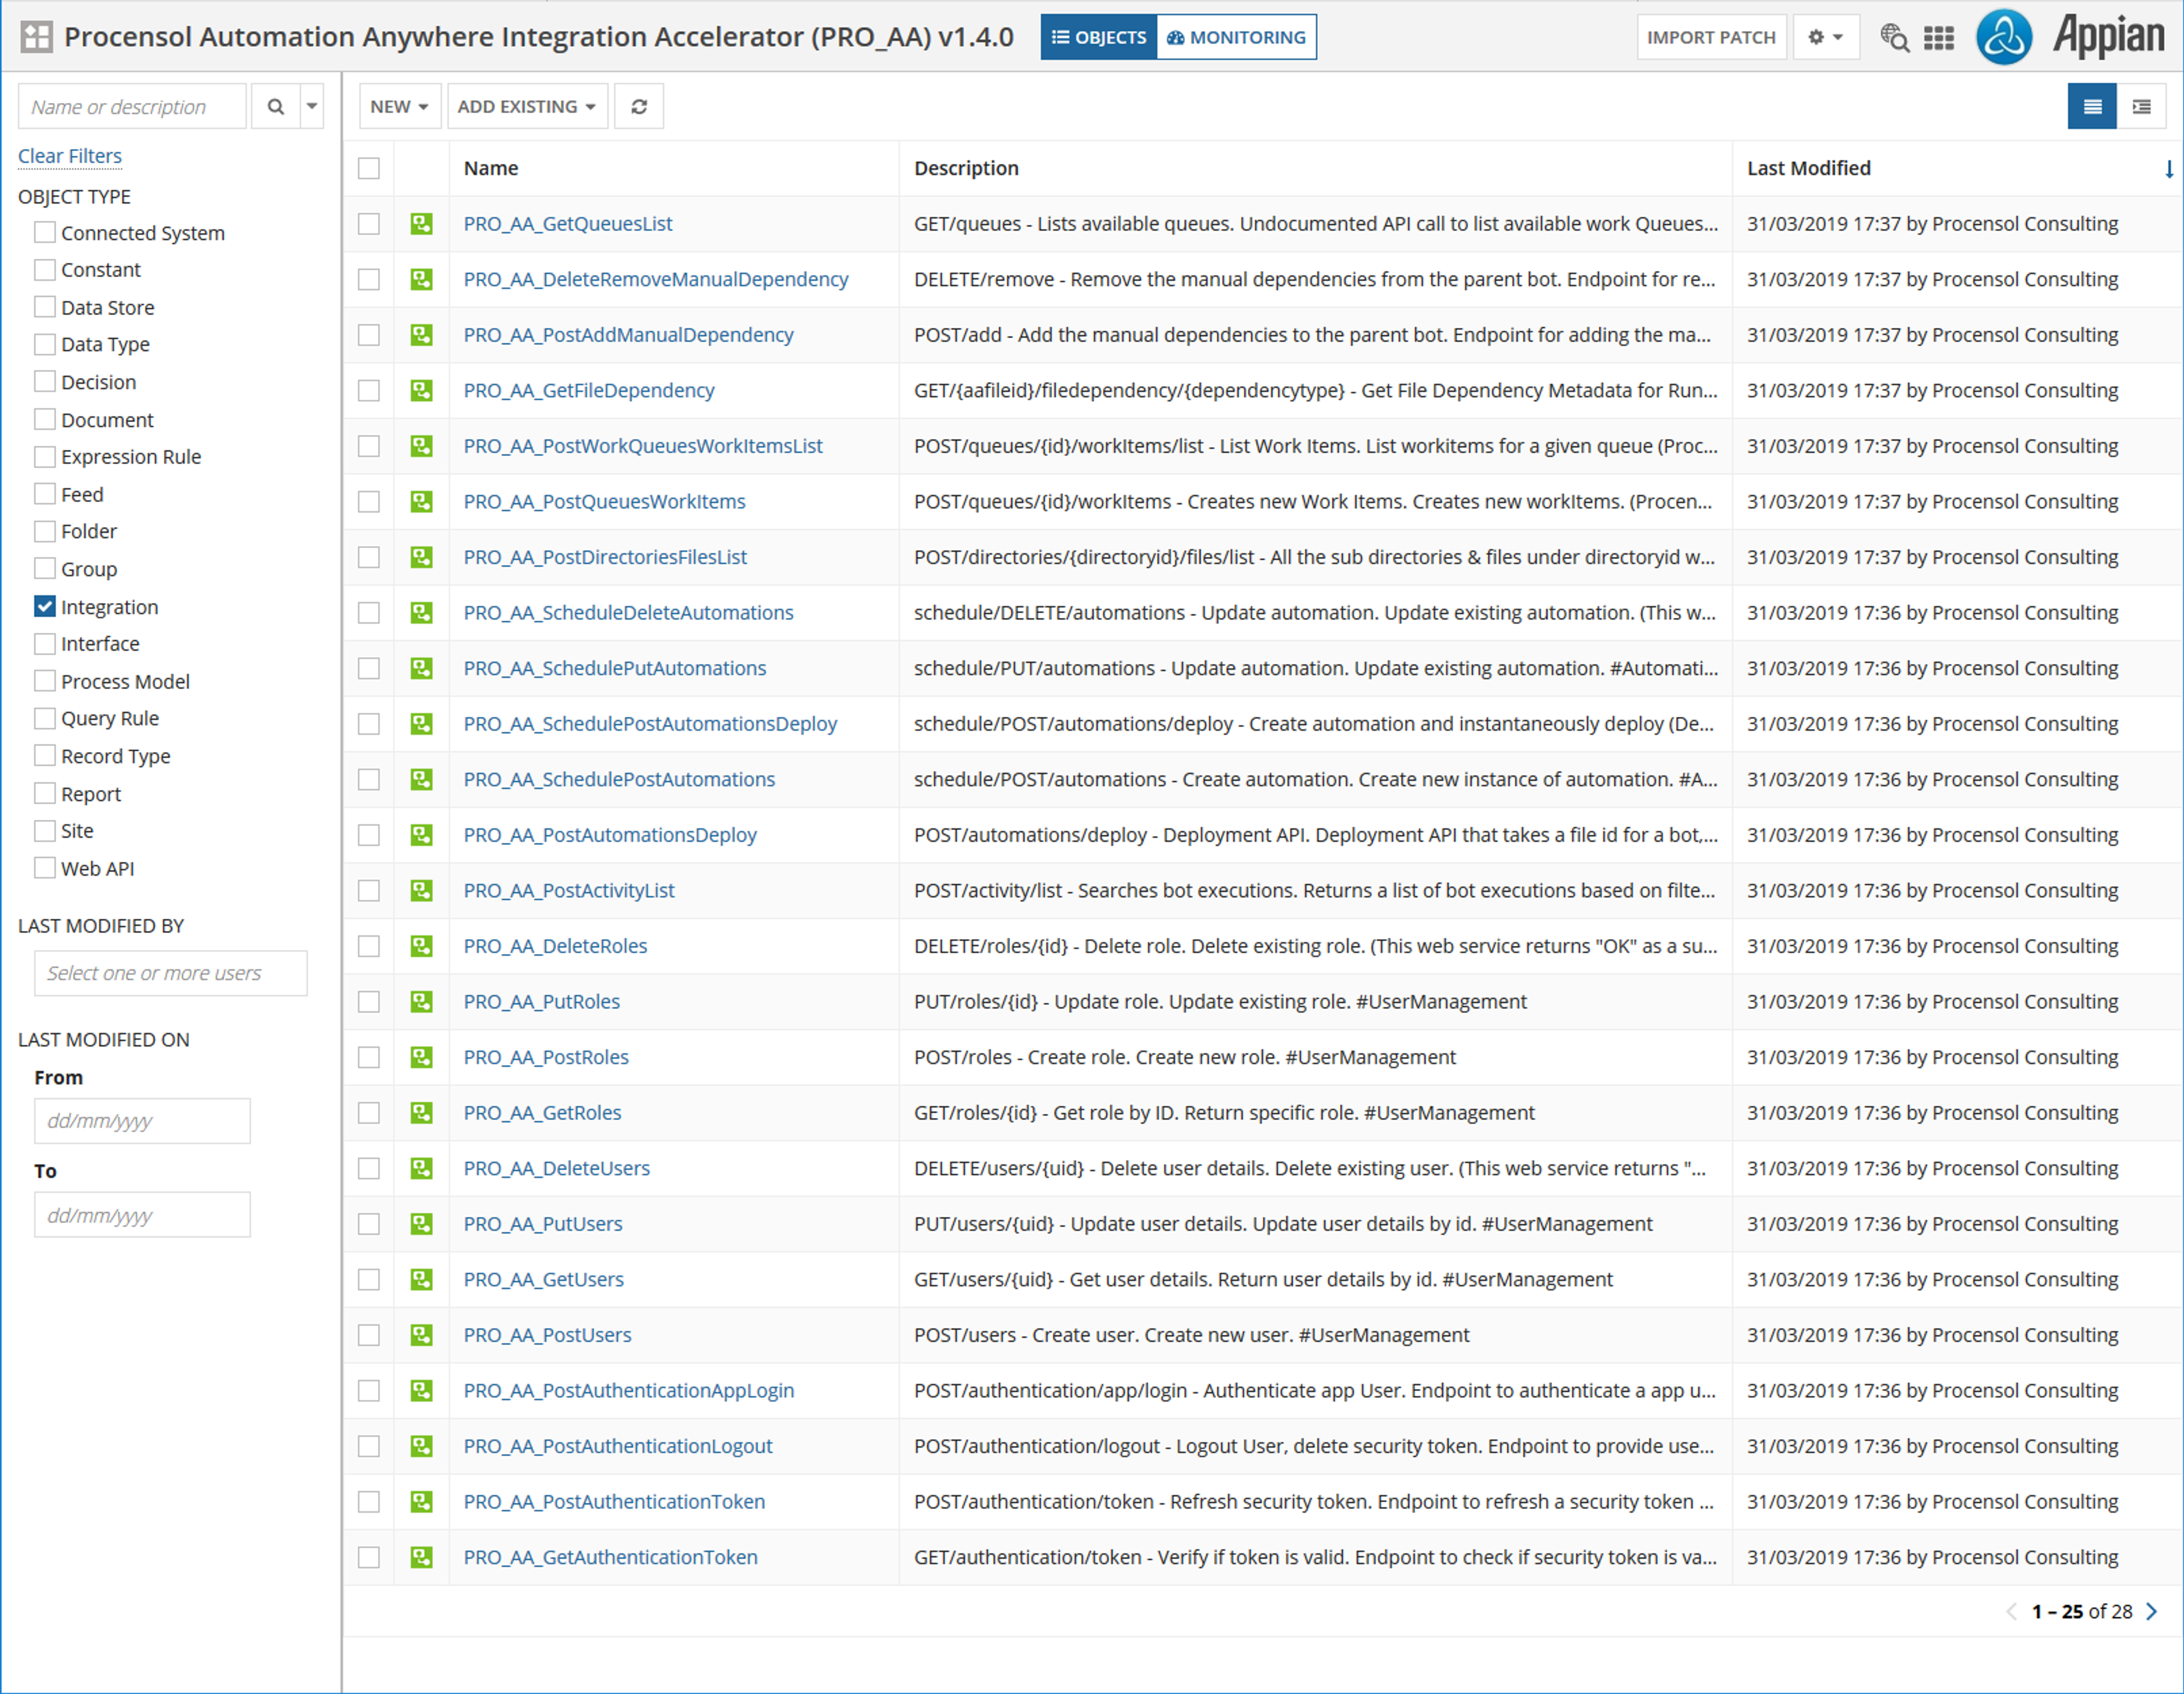2184x1694 pixels.
Task: Sort by the Description column header
Action: pyautogui.click(x=966, y=168)
